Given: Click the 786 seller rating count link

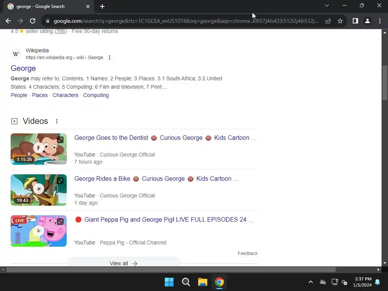Looking at the screenshot, I should pos(61,31).
